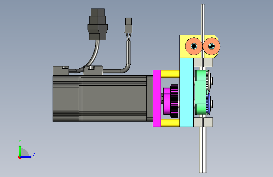Screen dimensions: 273x177
Task: Click the cyan vertical bracket plate
Action: (x=186, y=92)
